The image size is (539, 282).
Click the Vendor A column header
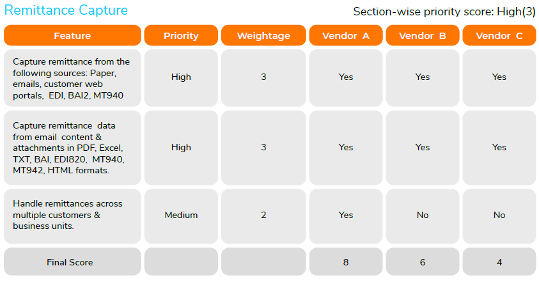[346, 36]
